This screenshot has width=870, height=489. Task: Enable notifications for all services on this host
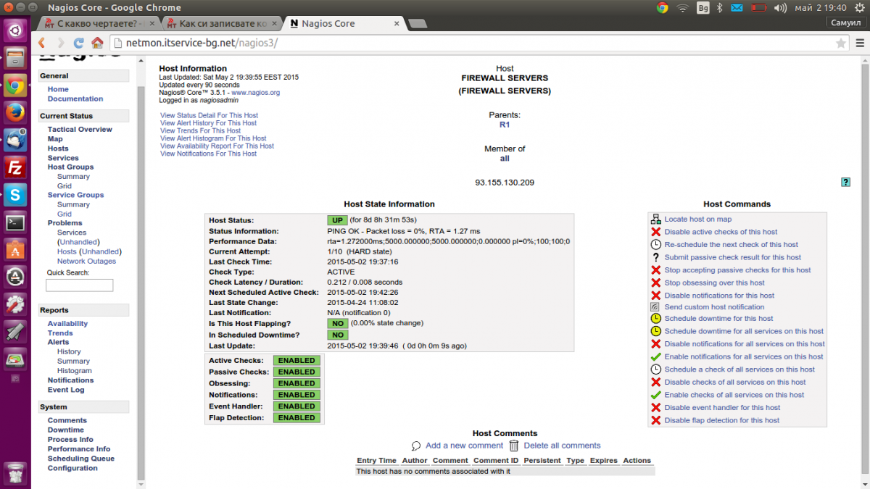(x=744, y=356)
